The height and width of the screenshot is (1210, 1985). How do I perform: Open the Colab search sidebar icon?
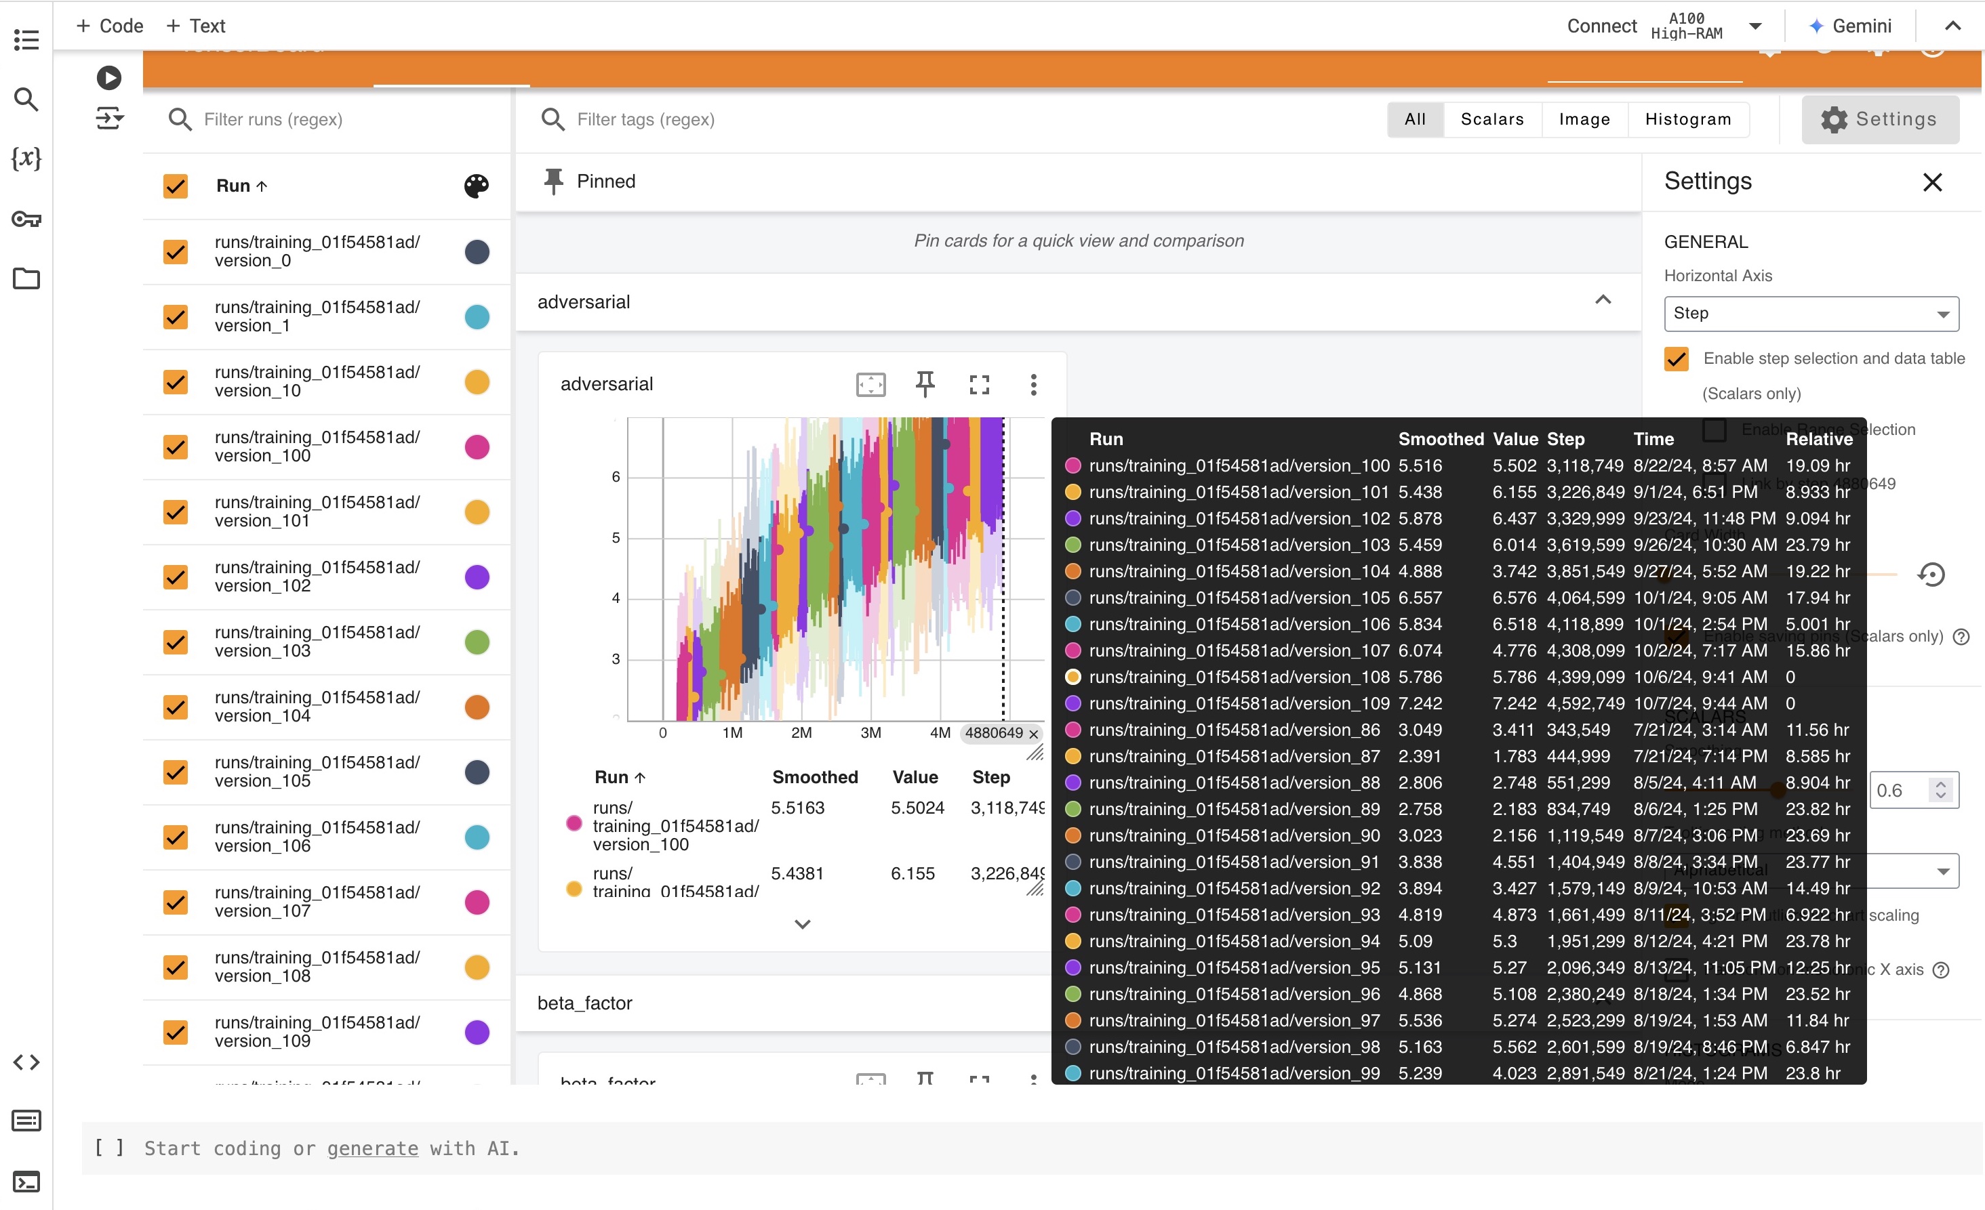26,99
